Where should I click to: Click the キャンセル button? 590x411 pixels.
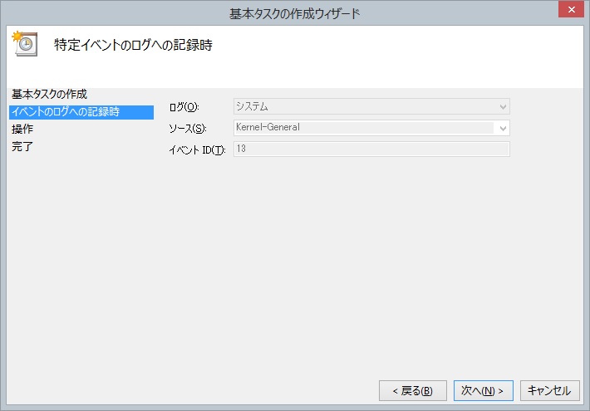pyautogui.click(x=550, y=391)
